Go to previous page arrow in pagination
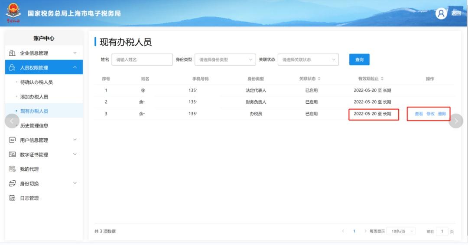This screenshot has width=468, height=245. [343, 231]
